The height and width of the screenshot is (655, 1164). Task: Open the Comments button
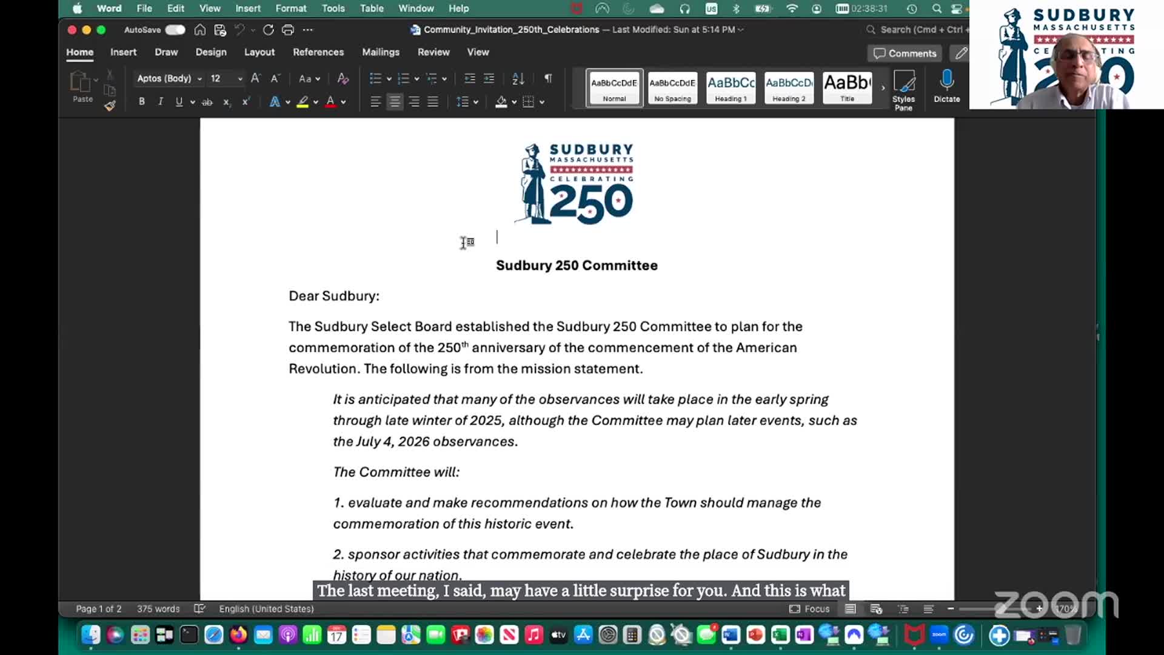click(905, 53)
